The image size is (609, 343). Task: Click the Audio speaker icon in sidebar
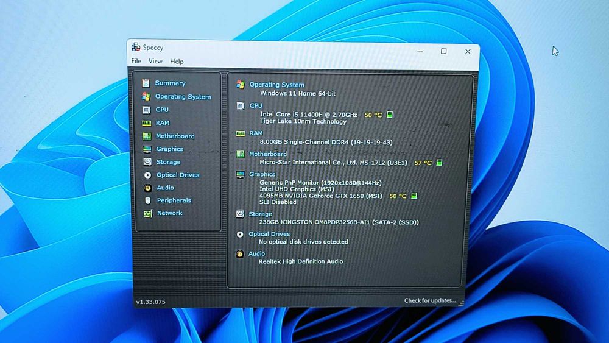[x=147, y=188]
